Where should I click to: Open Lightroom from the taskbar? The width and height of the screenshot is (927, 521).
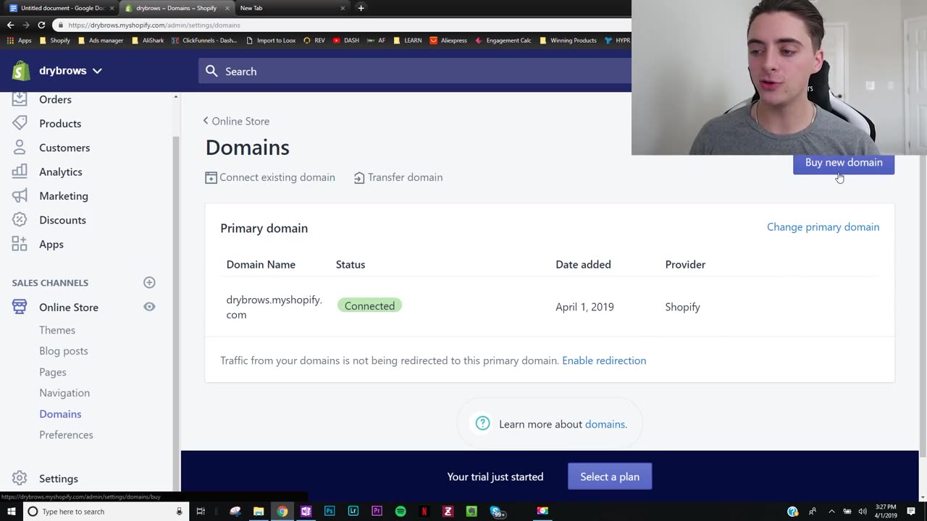point(353,512)
